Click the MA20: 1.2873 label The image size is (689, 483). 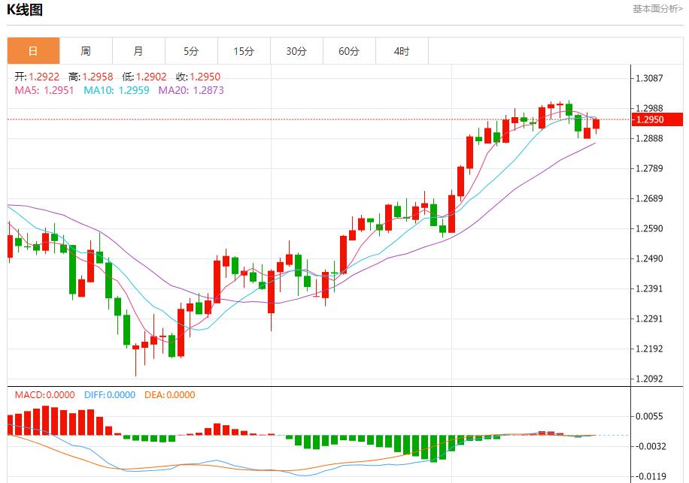(191, 90)
